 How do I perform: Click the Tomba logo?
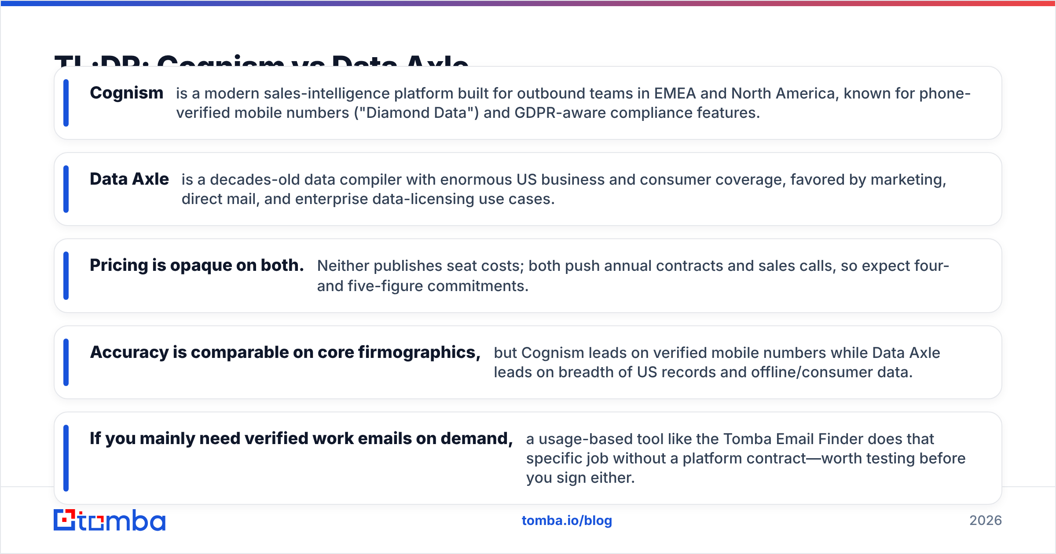(110, 520)
